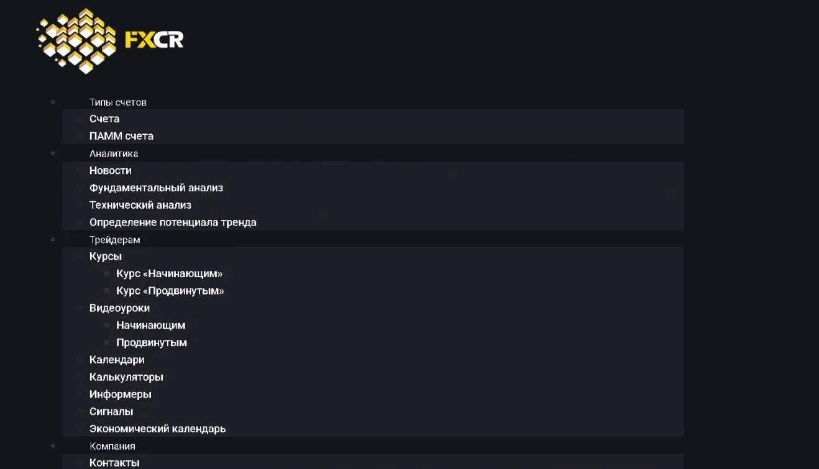Open the Новости link

(x=111, y=170)
